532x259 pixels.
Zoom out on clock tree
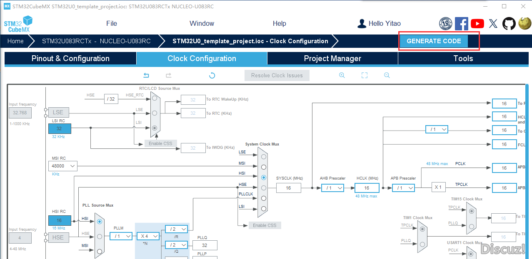coord(387,75)
